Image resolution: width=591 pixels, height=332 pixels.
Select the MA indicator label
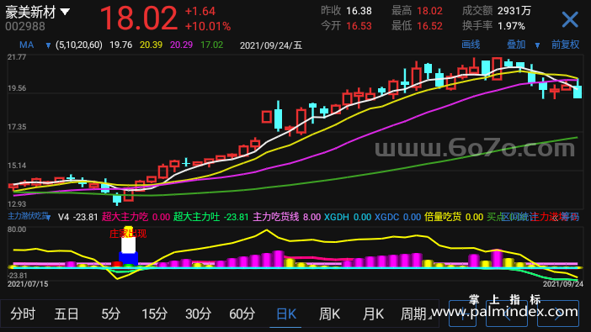pos(26,45)
